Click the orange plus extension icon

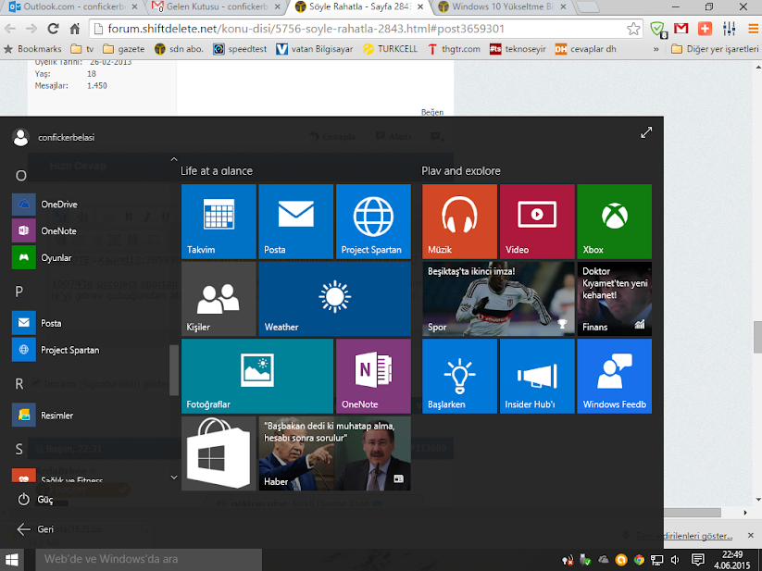pyautogui.click(x=705, y=29)
